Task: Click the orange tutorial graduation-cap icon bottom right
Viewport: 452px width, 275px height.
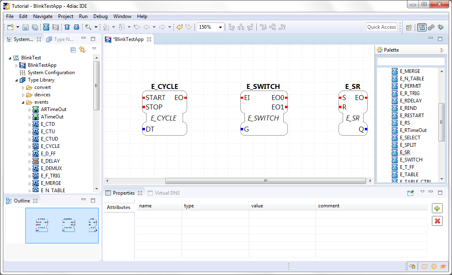Action: click(x=443, y=266)
